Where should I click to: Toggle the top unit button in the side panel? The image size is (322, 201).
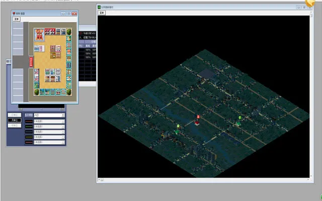point(14,115)
